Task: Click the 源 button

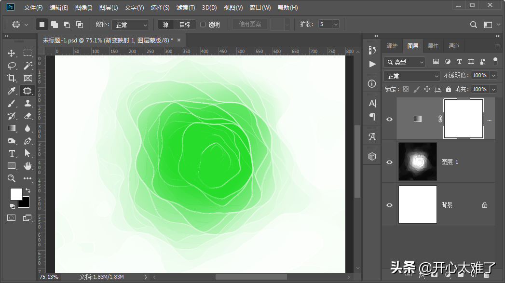Action: point(166,25)
